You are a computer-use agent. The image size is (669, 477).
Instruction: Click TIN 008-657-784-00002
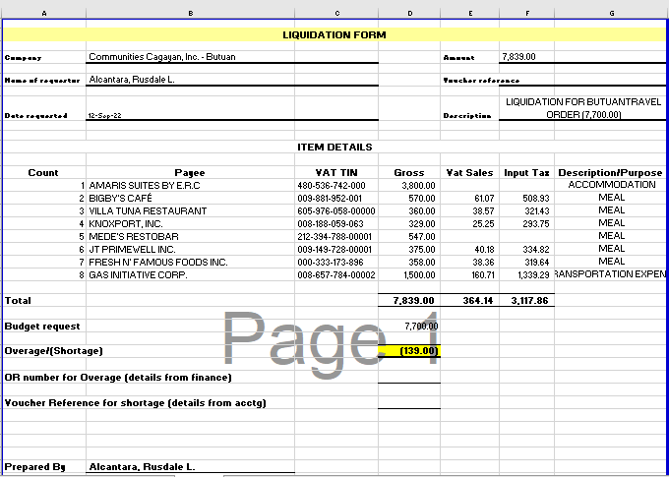[x=336, y=275]
